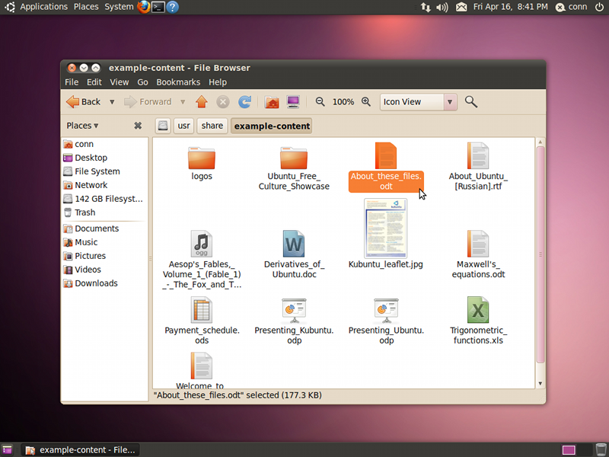Click the Search magnifier icon
Viewport: 609px width, 457px height.
pyautogui.click(x=471, y=102)
